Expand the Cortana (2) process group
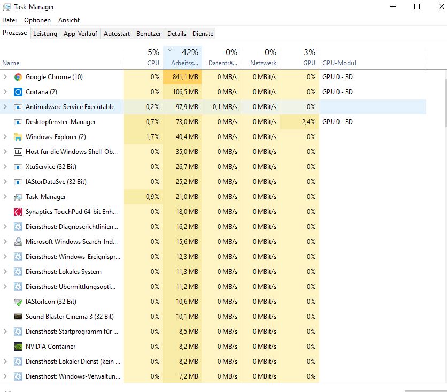 [5, 92]
